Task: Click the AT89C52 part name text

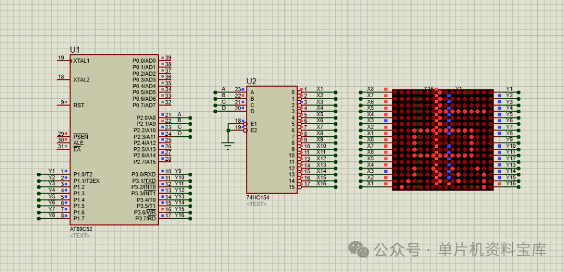Action: coord(81,229)
